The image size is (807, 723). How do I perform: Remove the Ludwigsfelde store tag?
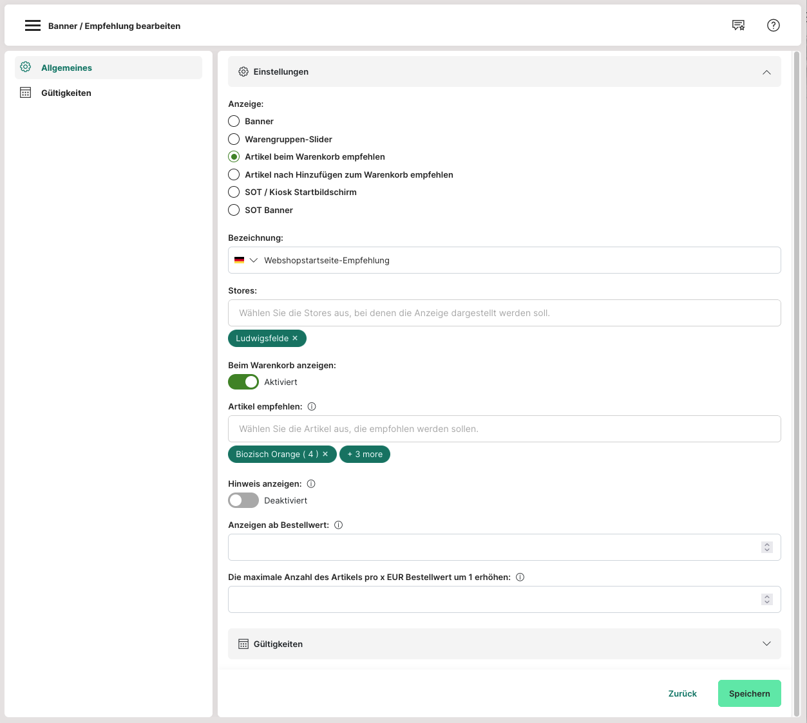[295, 338]
